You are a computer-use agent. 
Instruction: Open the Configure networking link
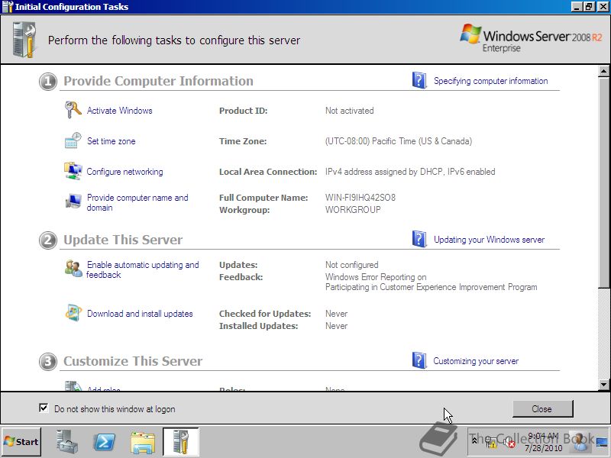pyautogui.click(x=124, y=172)
